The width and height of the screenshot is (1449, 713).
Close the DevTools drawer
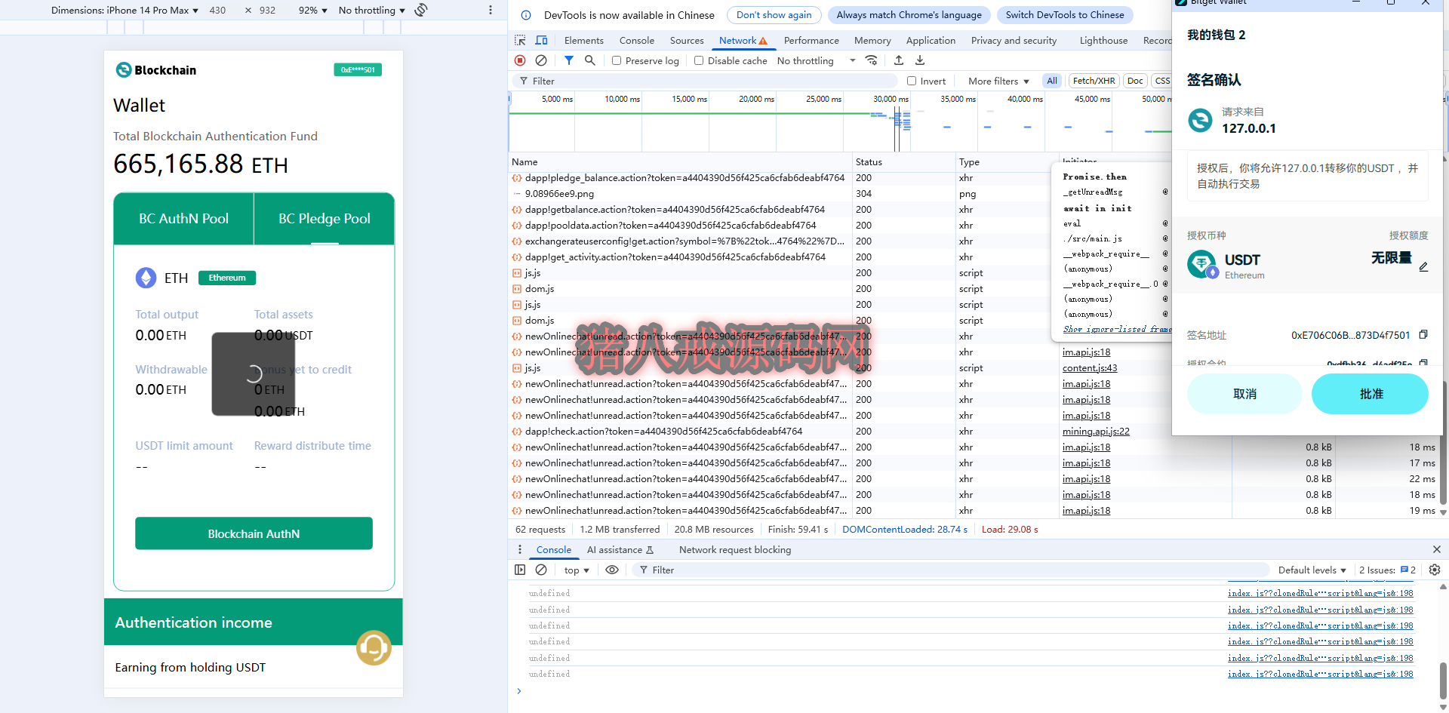[1437, 549]
